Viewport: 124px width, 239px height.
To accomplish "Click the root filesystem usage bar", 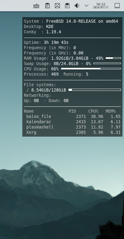I will click(95, 90).
